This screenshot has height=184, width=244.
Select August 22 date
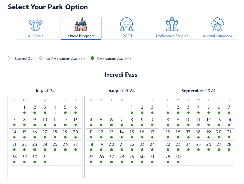[x=132, y=144]
